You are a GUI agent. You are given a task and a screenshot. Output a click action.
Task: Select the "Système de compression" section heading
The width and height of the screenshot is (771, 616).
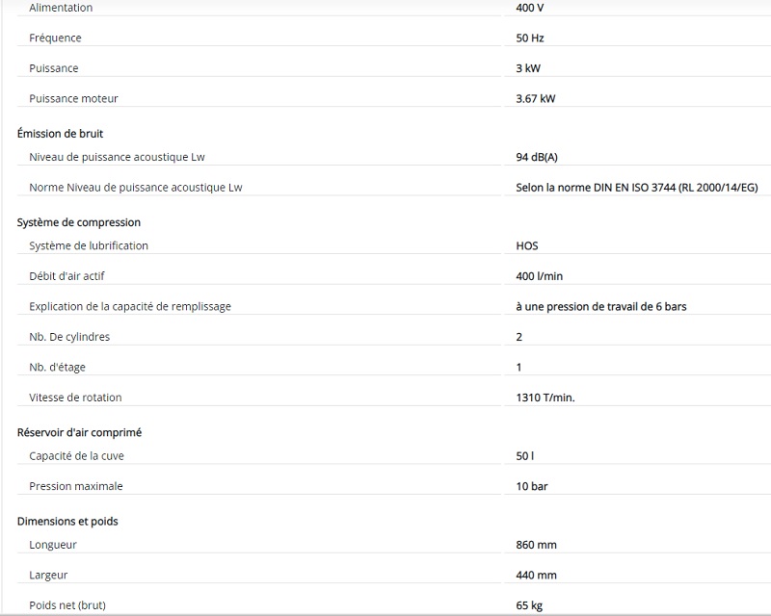point(79,222)
